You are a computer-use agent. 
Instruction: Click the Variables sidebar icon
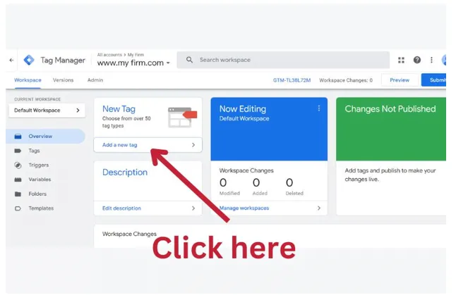click(x=18, y=180)
